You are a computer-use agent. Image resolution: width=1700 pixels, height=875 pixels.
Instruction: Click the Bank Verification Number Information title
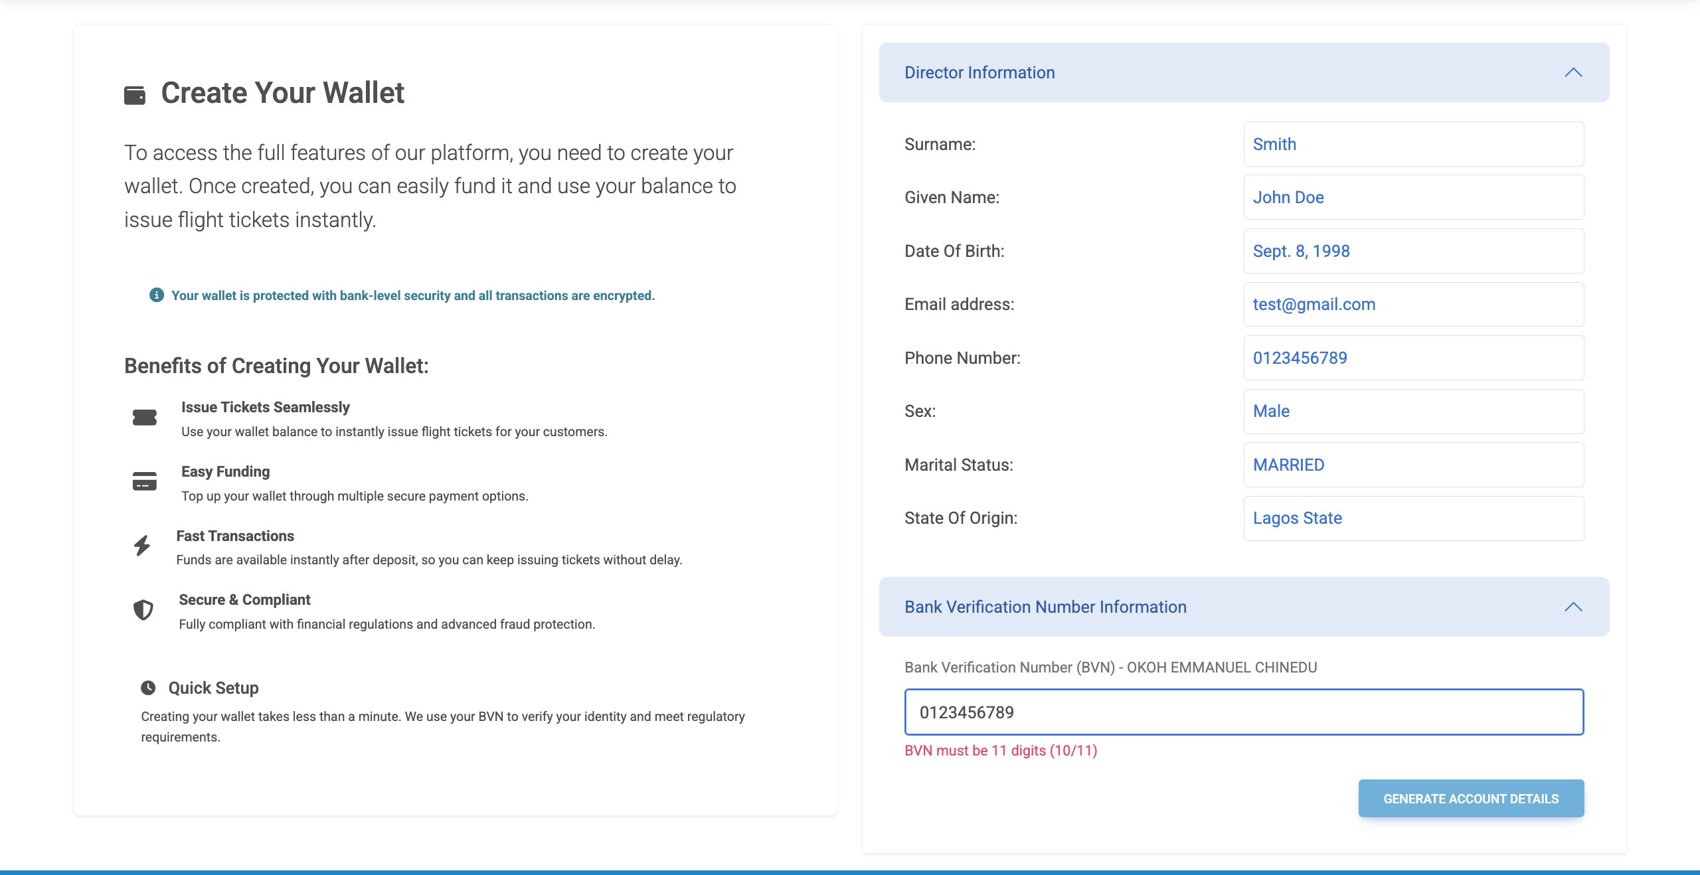tap(1045, 607)
